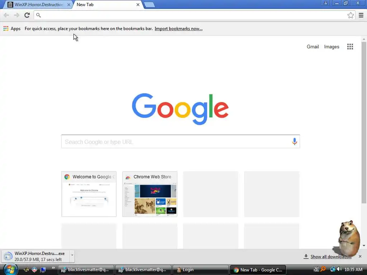Open the Chrome user profile button

click(x=325, y=3)
